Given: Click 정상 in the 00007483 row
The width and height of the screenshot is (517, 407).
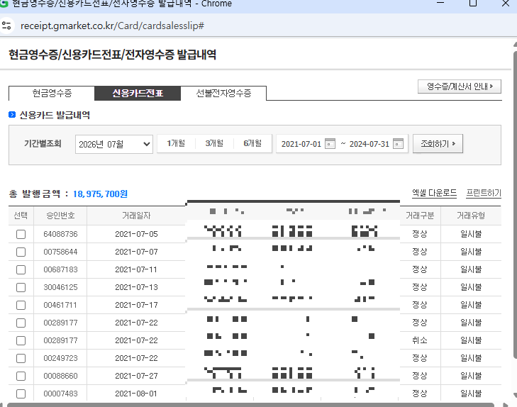Looking at the screenshot, I should coord(420,394).
